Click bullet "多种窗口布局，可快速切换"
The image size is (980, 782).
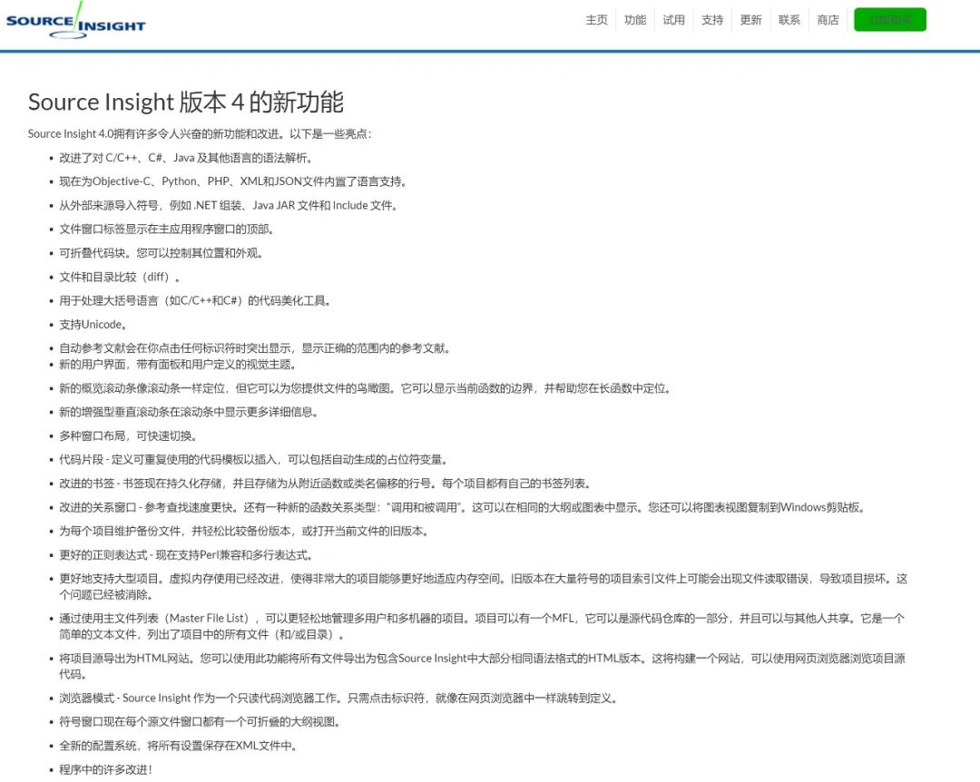point(128,435)
